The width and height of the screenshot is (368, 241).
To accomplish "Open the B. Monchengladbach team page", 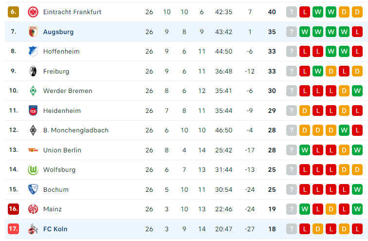I will point(76,130).
